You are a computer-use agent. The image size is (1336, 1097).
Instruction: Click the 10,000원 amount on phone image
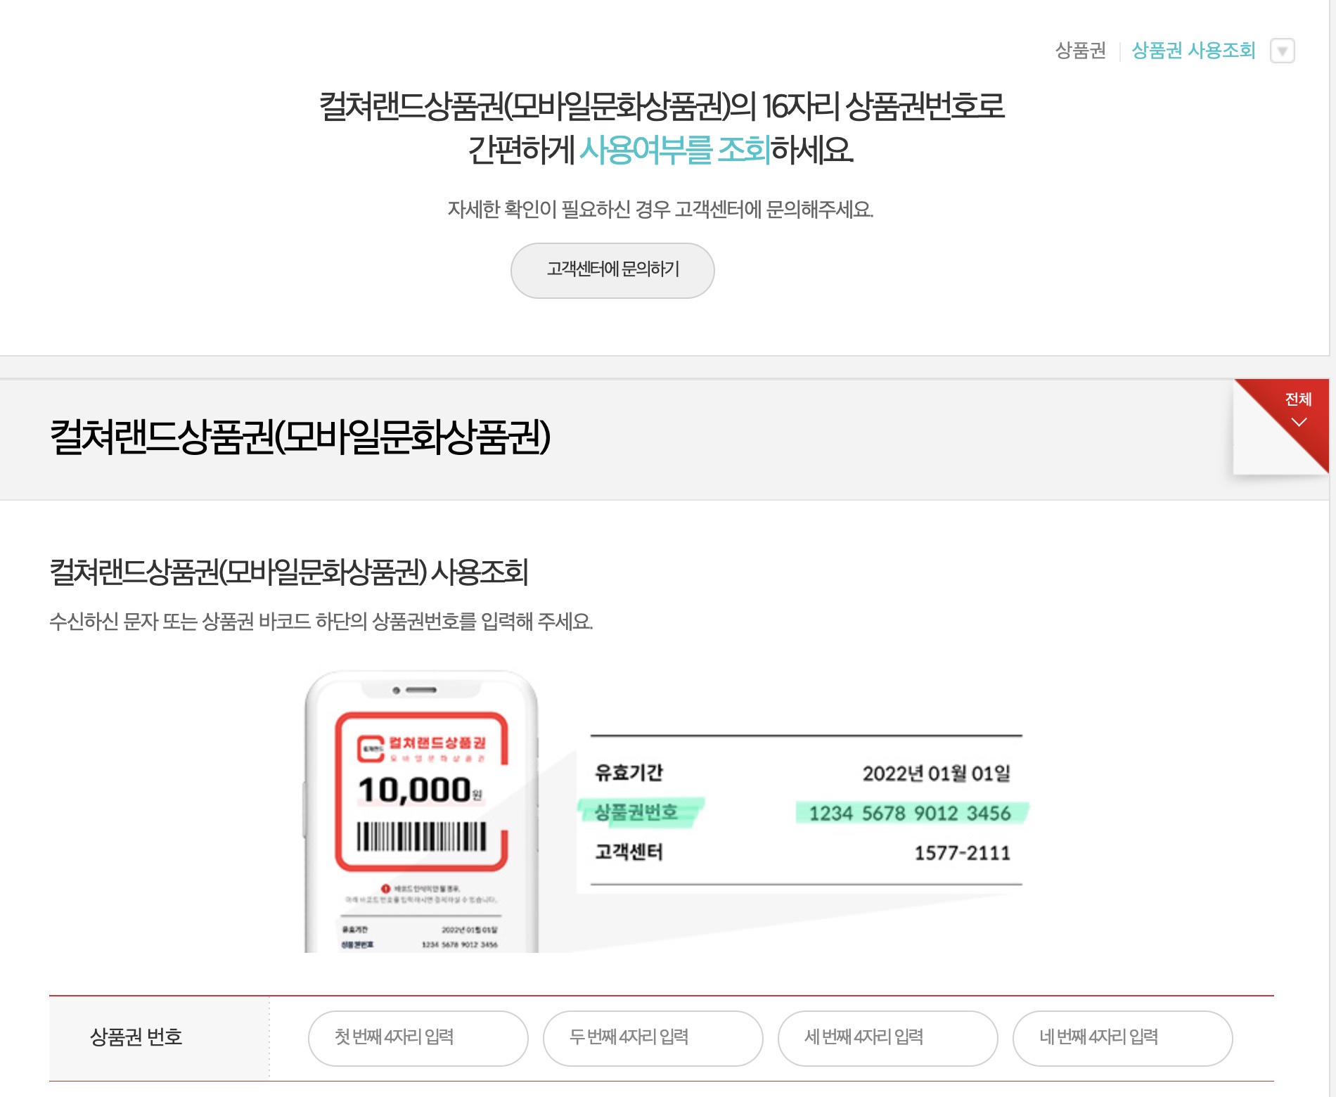(x=420, y=790)
